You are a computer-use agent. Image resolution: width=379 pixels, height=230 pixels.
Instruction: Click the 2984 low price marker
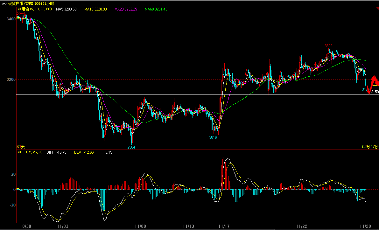(131, 147)
